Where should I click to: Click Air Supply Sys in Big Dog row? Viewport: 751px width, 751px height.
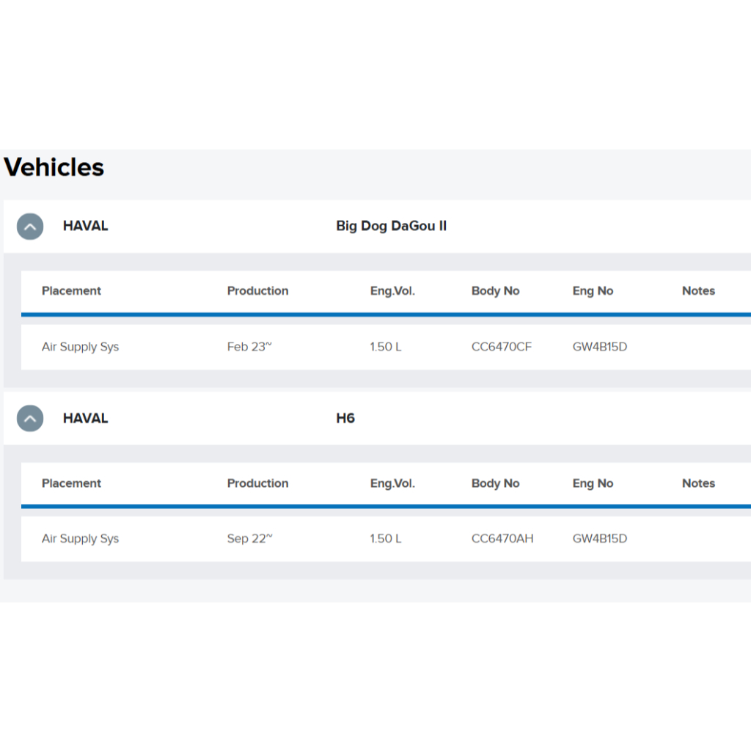[80, 347]
